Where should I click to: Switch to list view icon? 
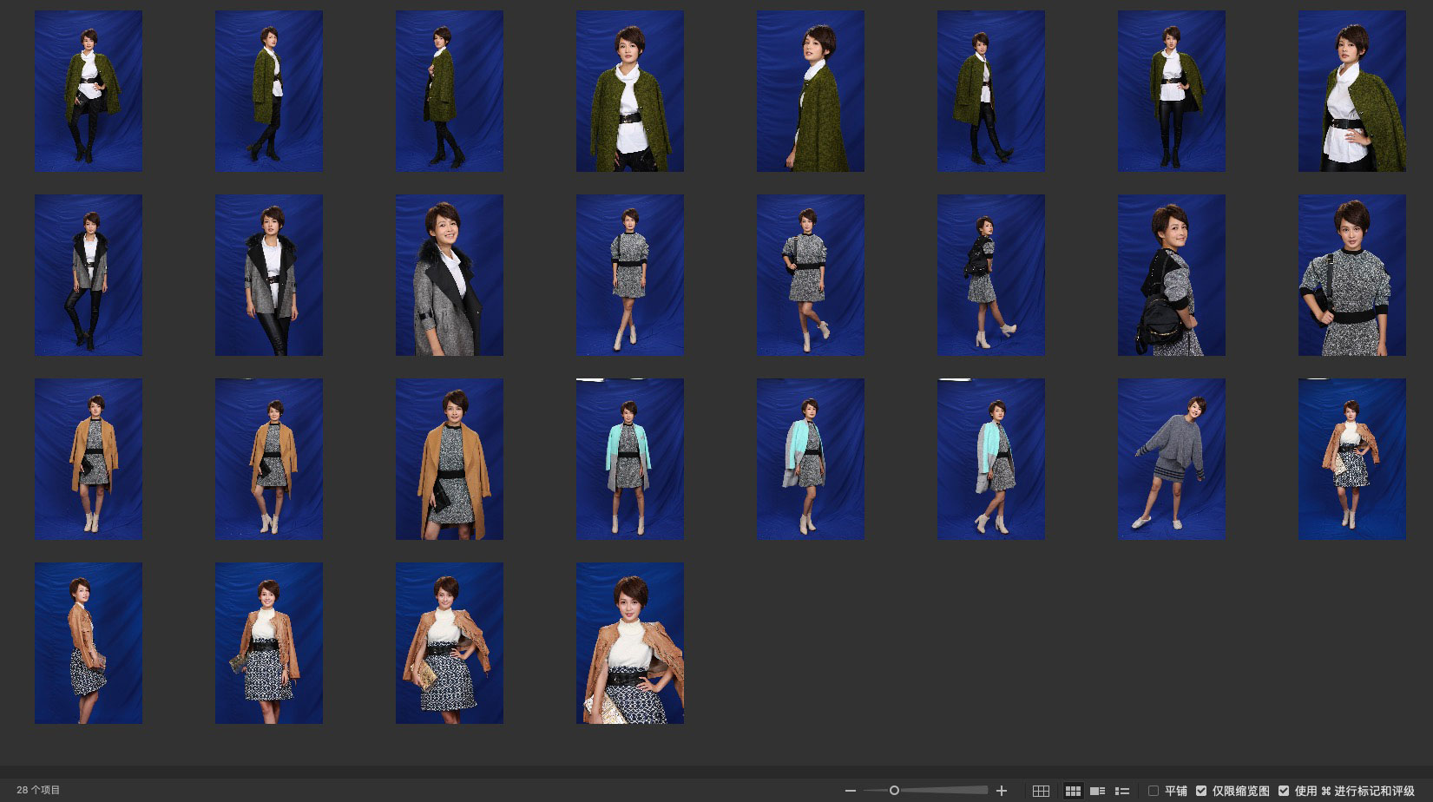coord(1121,791)
